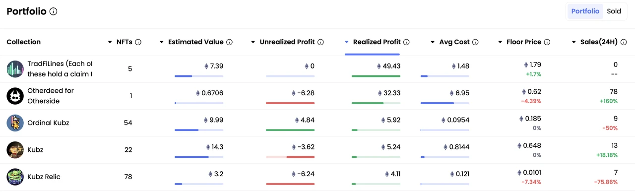Click the Collection column header
Image resolution: width=635 pixels, height=193 pixels.
(x=24, y=42)
